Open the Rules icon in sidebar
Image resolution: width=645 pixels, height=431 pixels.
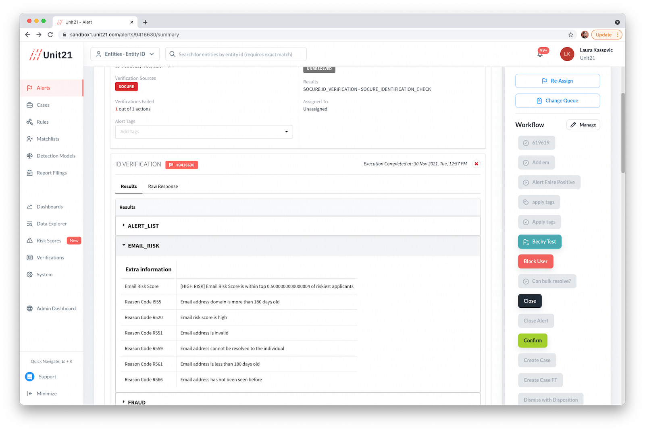point(30,122)
